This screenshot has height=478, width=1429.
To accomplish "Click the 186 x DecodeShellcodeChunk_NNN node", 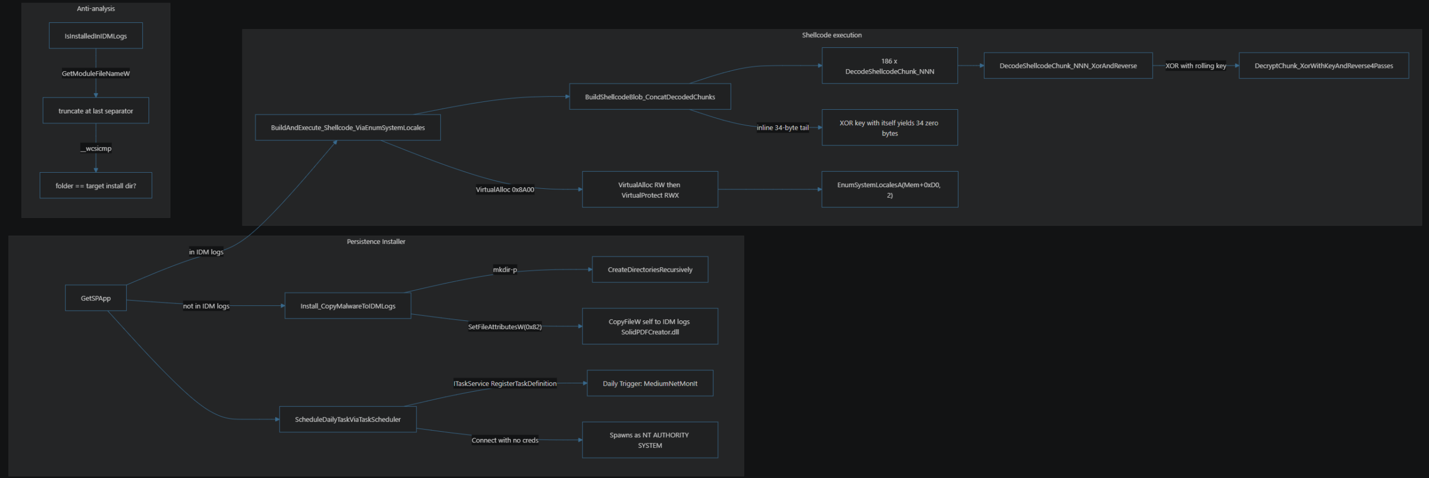I will [890, 66].
